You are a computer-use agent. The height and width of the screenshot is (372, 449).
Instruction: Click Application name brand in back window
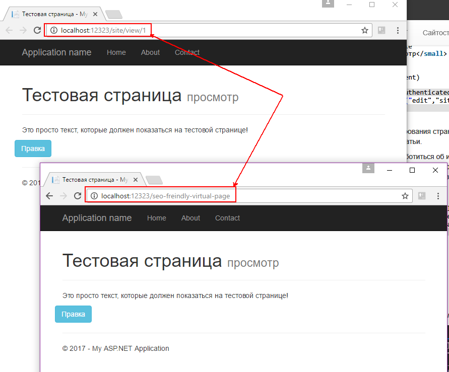pos(57,52)
